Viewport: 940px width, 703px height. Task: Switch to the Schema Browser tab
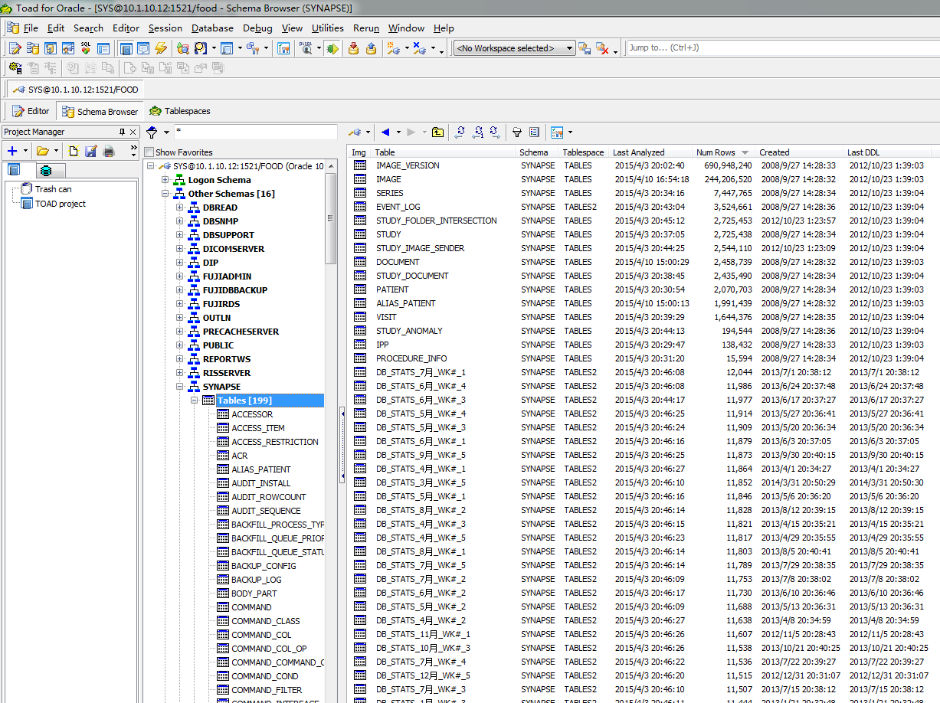(100, 111)
